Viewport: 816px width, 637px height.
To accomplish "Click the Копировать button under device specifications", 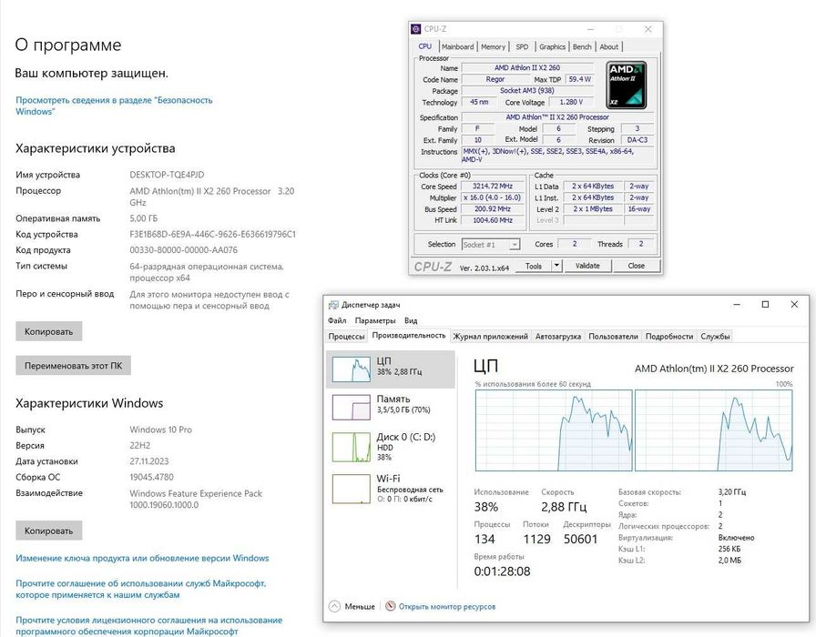I will tap(48, 331).
